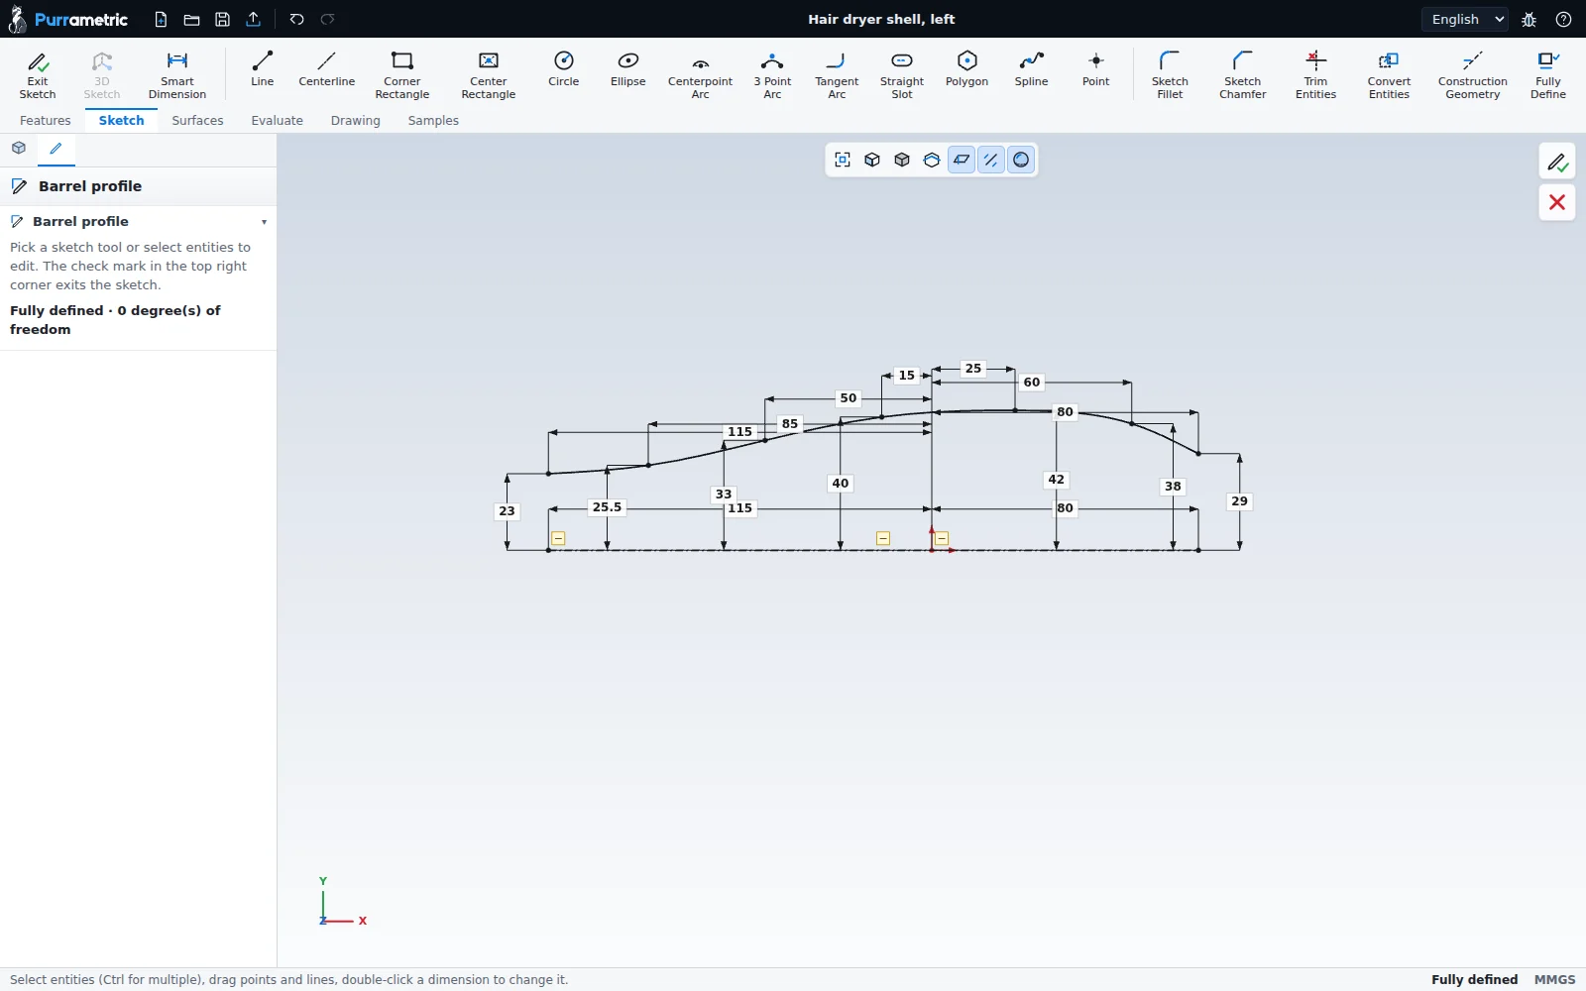Click the Fully Define tool
The height and width of the screenshot is (991, 1586).
[x=1548, y=74]
